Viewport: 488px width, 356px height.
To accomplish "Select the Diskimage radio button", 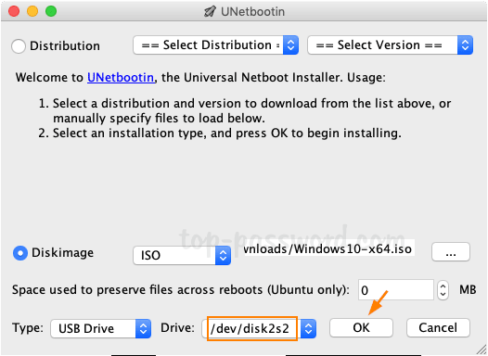I will coord(20,253).
